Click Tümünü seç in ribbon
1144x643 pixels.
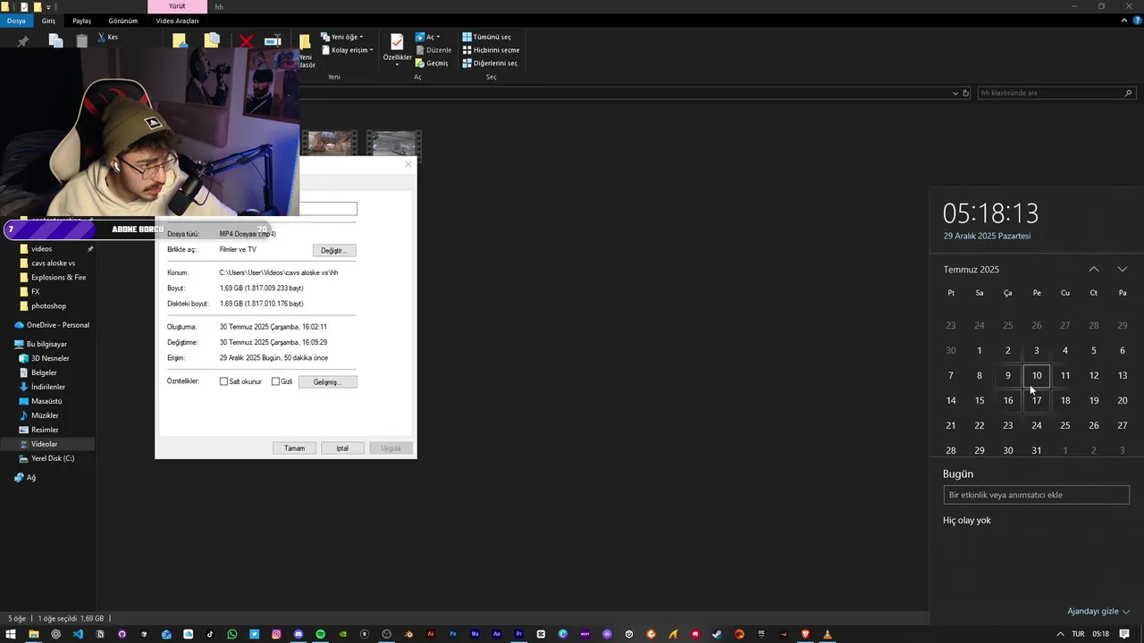click(487, 38)
